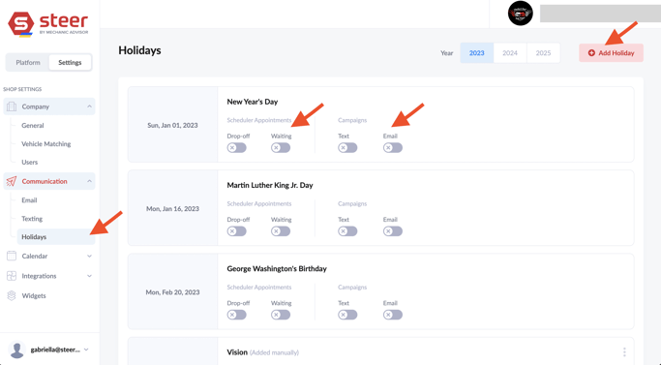This screenshot has height=365, width=661.
Task: Click the Communication paper plane icon
Action: (12, 181)
